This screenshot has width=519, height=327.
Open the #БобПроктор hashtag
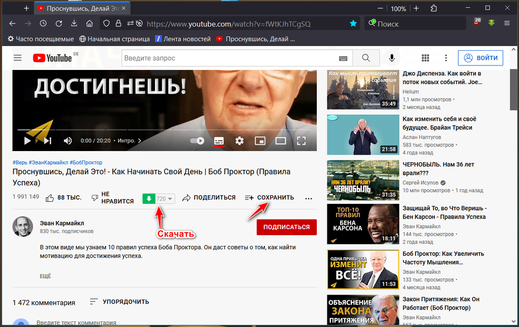click(86, 163)
